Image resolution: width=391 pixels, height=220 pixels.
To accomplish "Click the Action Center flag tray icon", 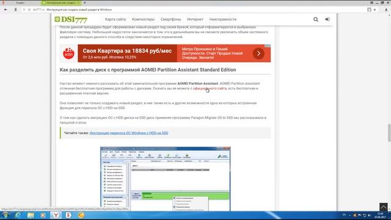I will coord(360,215).
